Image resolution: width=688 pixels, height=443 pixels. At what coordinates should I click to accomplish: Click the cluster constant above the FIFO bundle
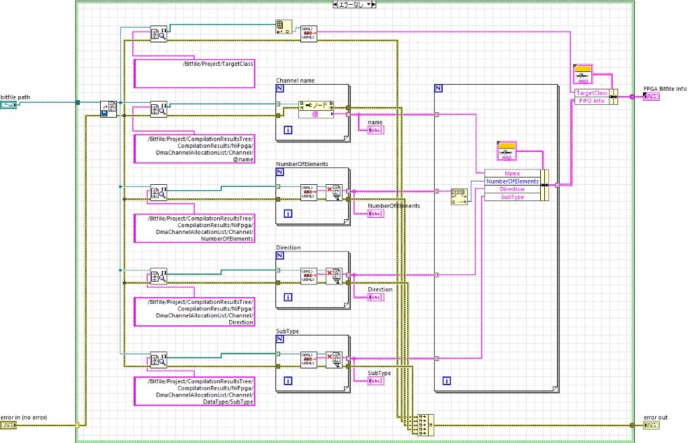(507, 151)
